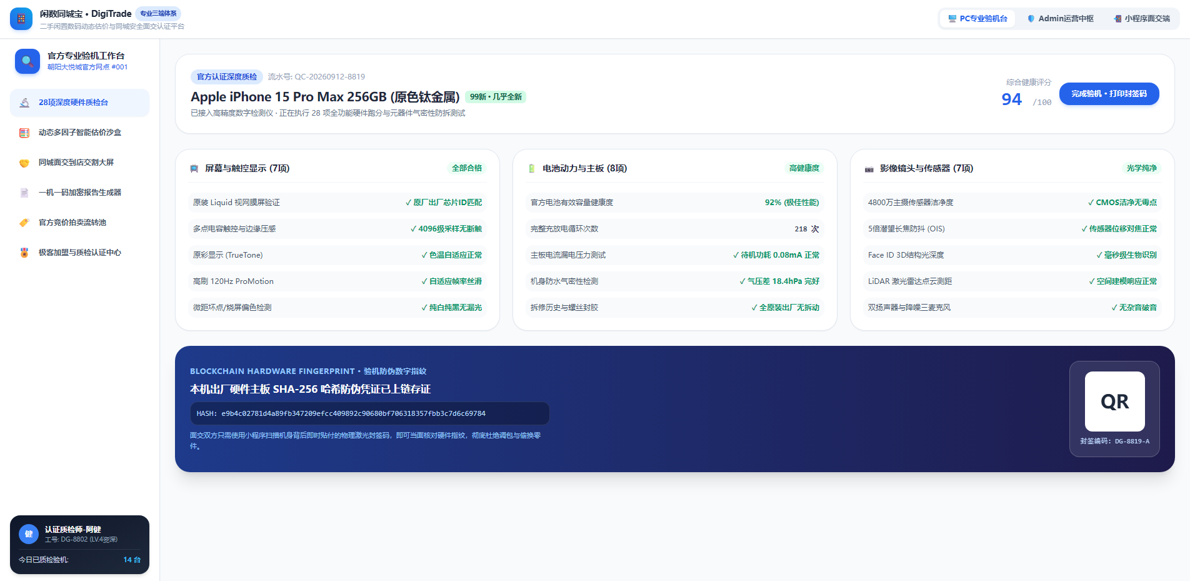The image size is (1190, 581).
Task: Click the screen icon beside 屏幕与触控显示
Action: [x=194, y=169]
